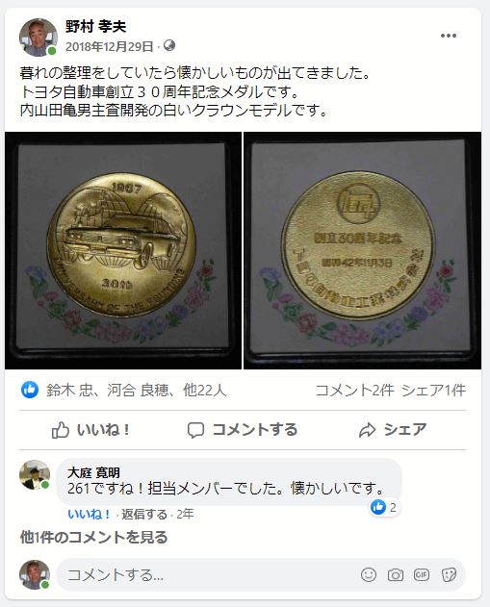Open the three-dot post options menu
The width and height of the screenshot is (490, 607).
click(x=449, y=36)
